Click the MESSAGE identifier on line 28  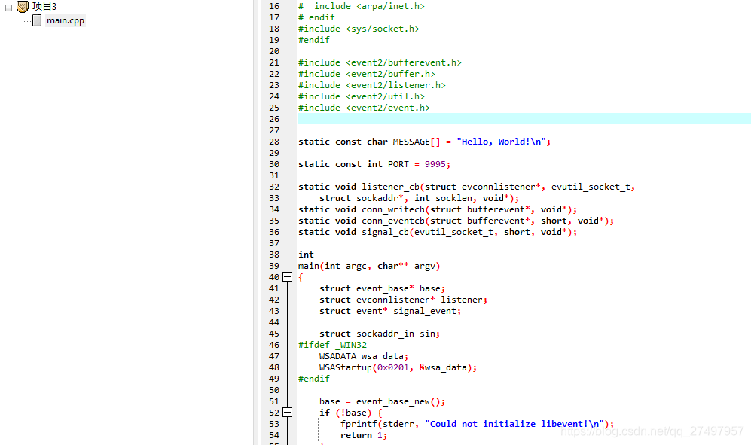(x=411, y=142)
